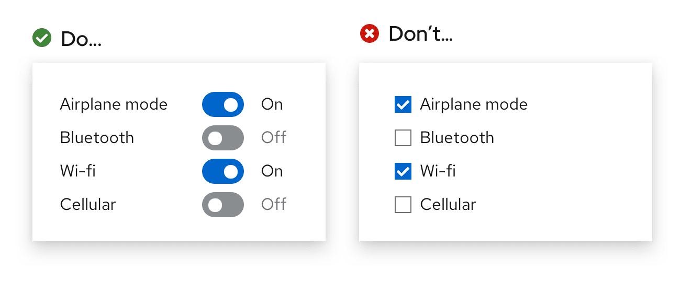The width and height of the screenshot is (692, 283).
Task: Uncheck the Wi-fi checkbox
Action: [403, 171]
